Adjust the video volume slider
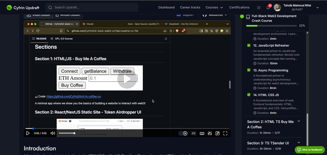327x155 pixels. pos(66,133)
